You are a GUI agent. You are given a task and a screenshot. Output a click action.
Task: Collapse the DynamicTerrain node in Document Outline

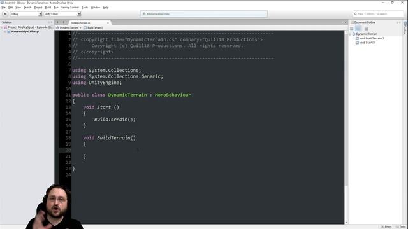tap(351, 34)
